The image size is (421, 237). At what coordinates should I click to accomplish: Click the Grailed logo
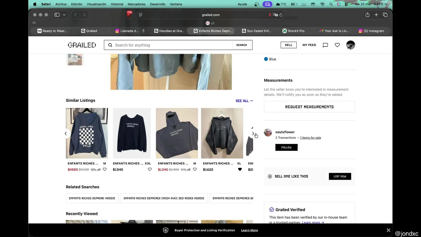point(82,45)
